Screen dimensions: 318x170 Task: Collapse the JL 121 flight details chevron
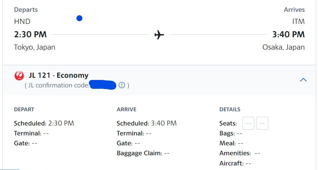[x=303, y=80]
